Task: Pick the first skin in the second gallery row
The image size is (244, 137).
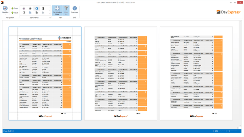Action: click(x=24, y=13)
